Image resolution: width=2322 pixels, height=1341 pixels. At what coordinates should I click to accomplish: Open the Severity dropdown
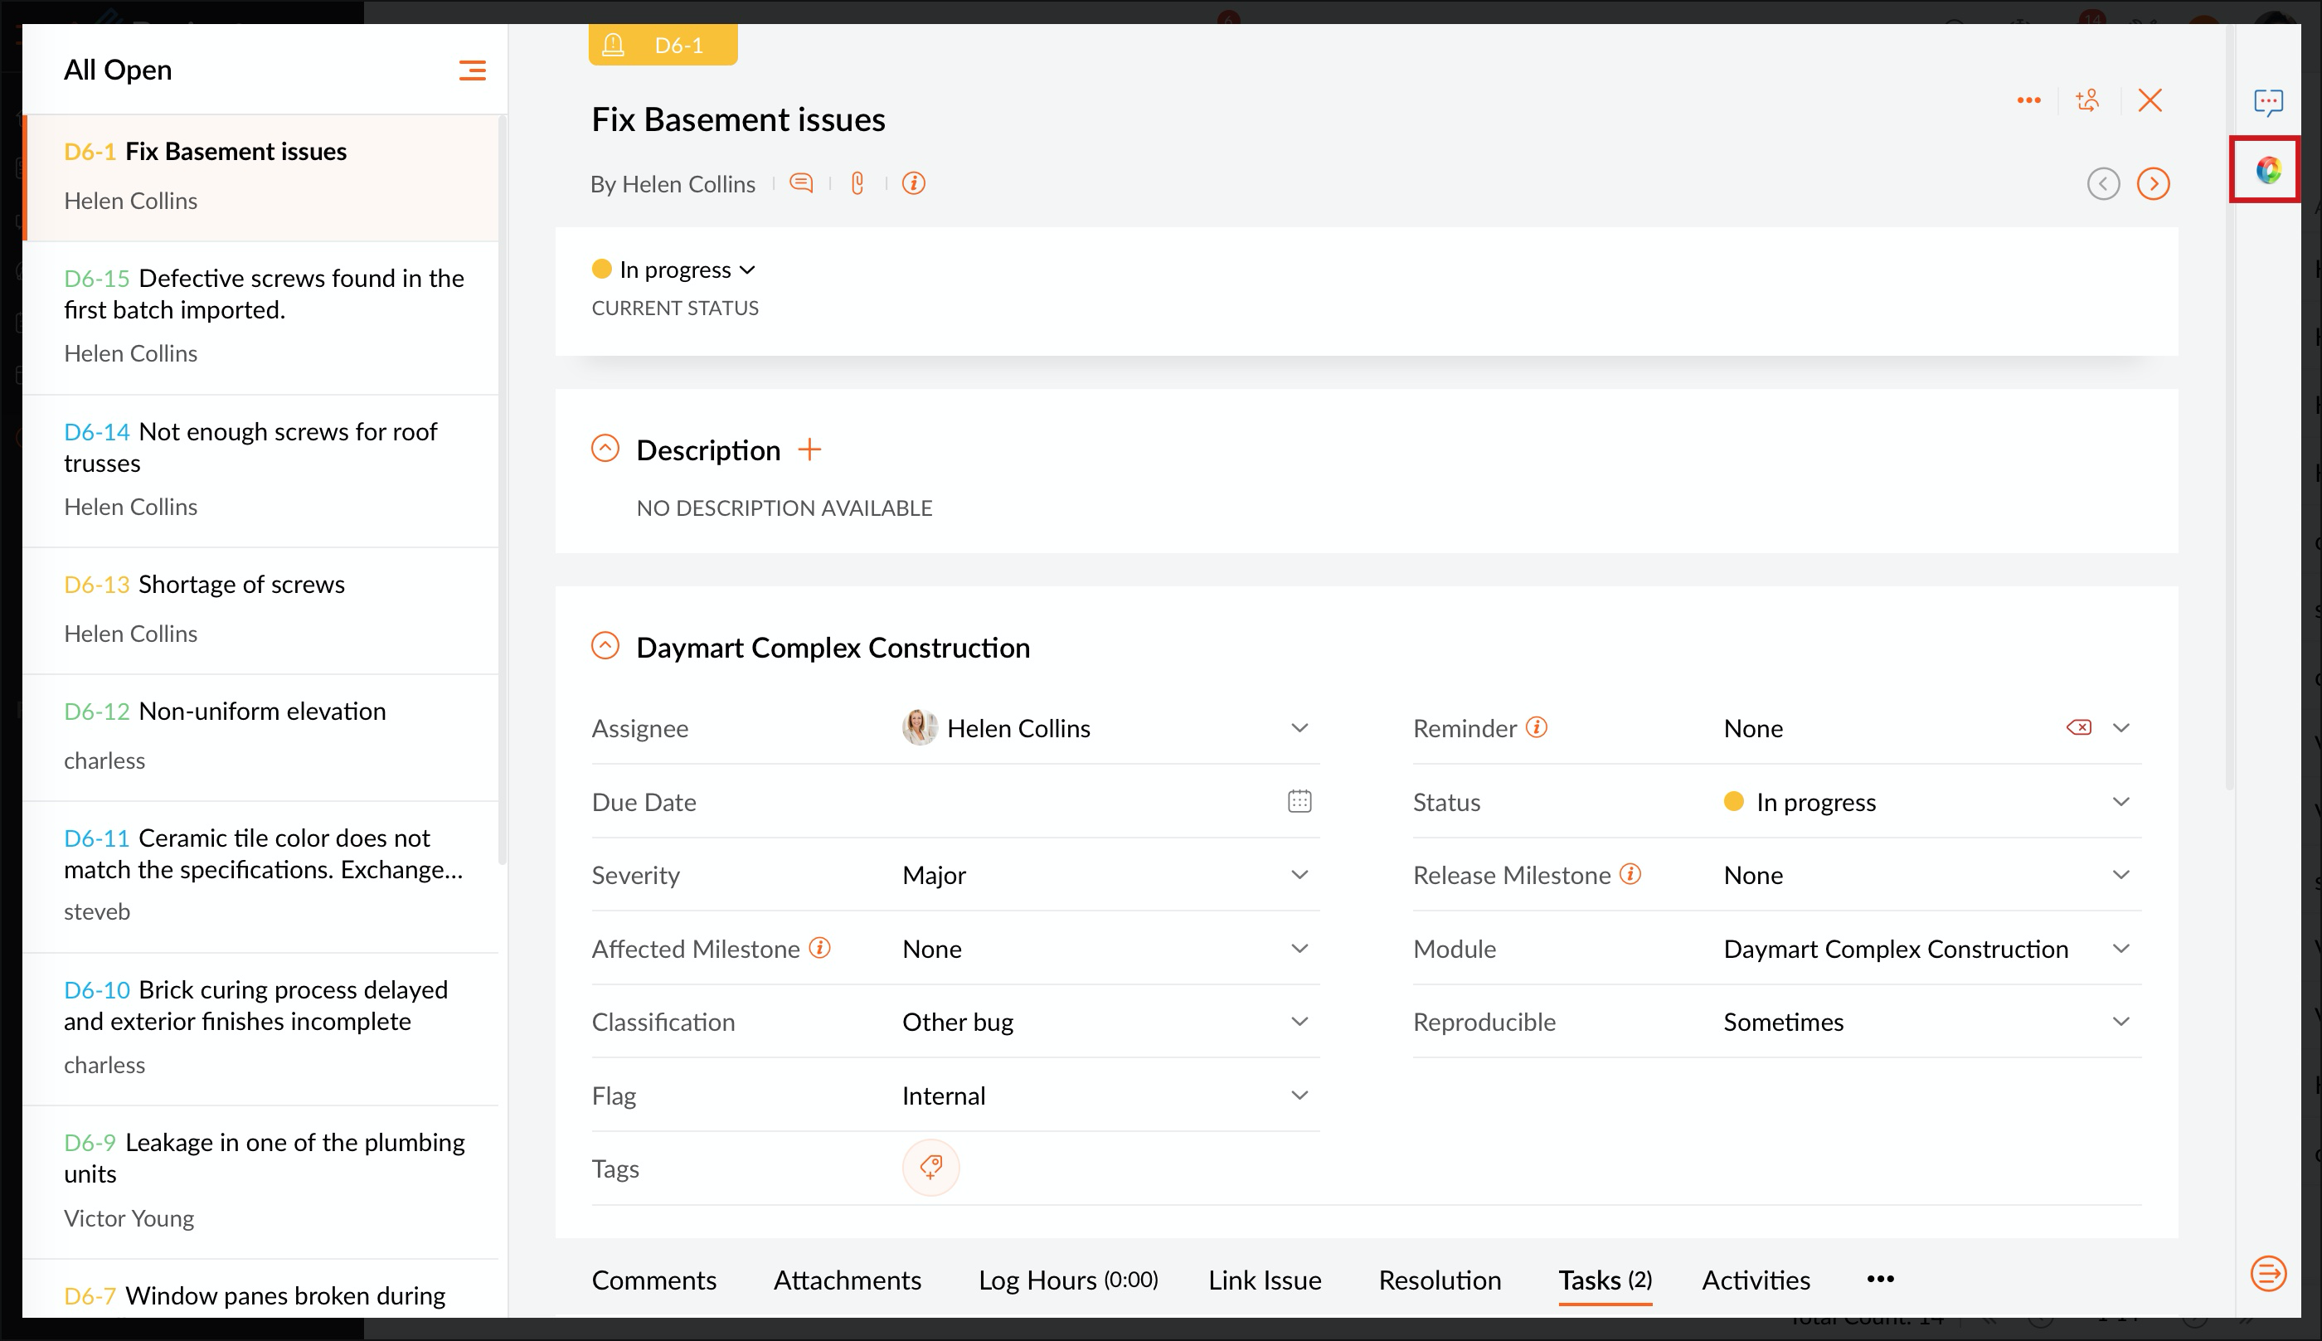1299,875
